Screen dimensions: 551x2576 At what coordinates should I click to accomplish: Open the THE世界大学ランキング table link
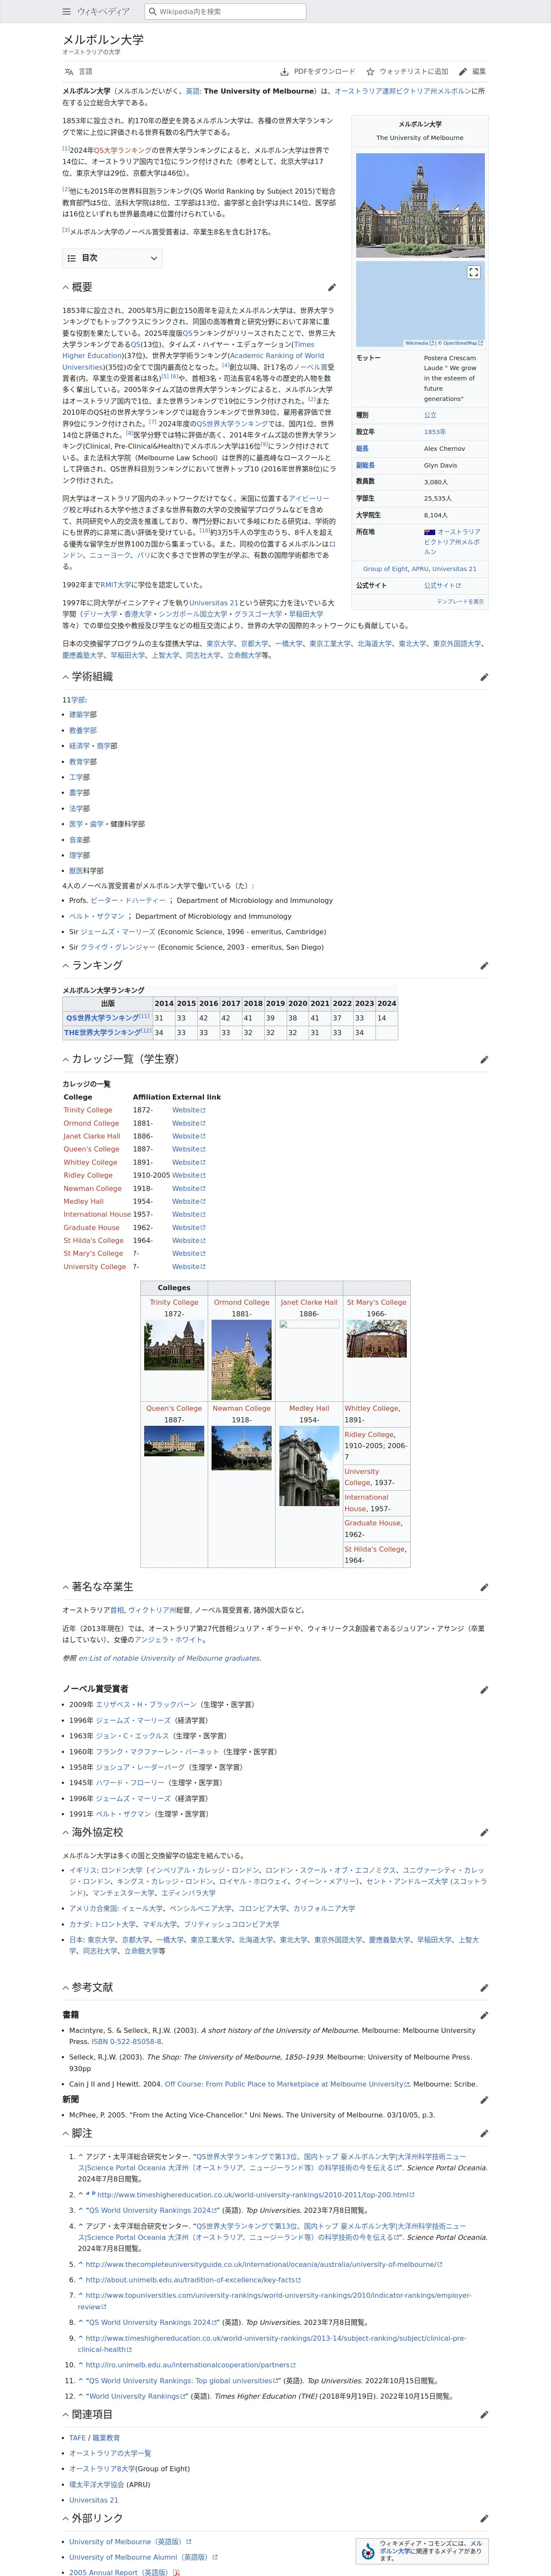click(103, 1033)
